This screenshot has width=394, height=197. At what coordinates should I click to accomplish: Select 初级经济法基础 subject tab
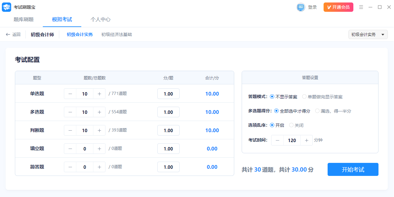click(117, 34)
